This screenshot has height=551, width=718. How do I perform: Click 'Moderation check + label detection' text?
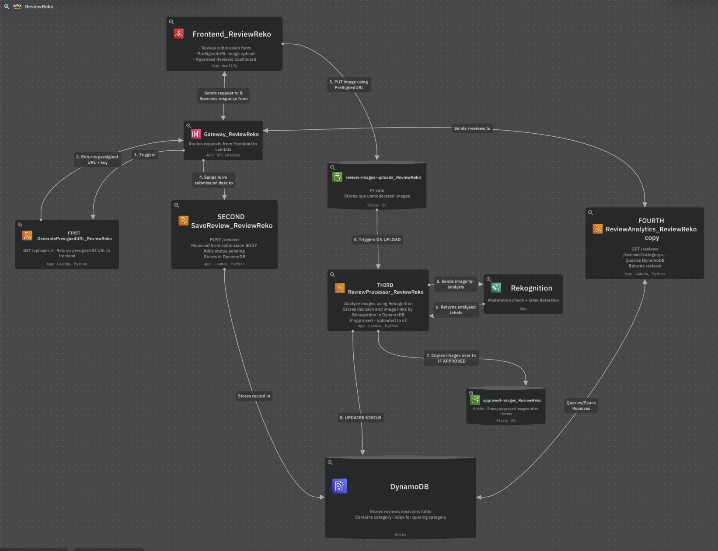[523, 300]
